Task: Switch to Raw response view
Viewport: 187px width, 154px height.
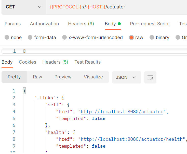Action: 37,77
